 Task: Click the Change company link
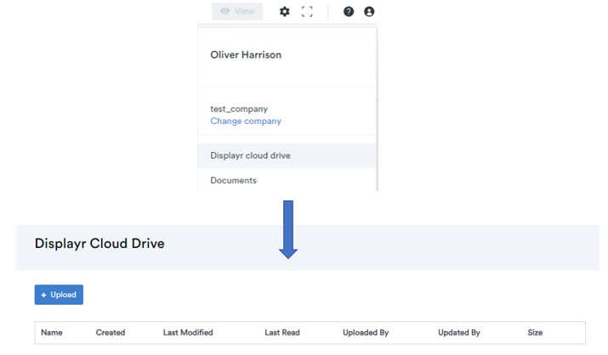click(x=246, y=121)
